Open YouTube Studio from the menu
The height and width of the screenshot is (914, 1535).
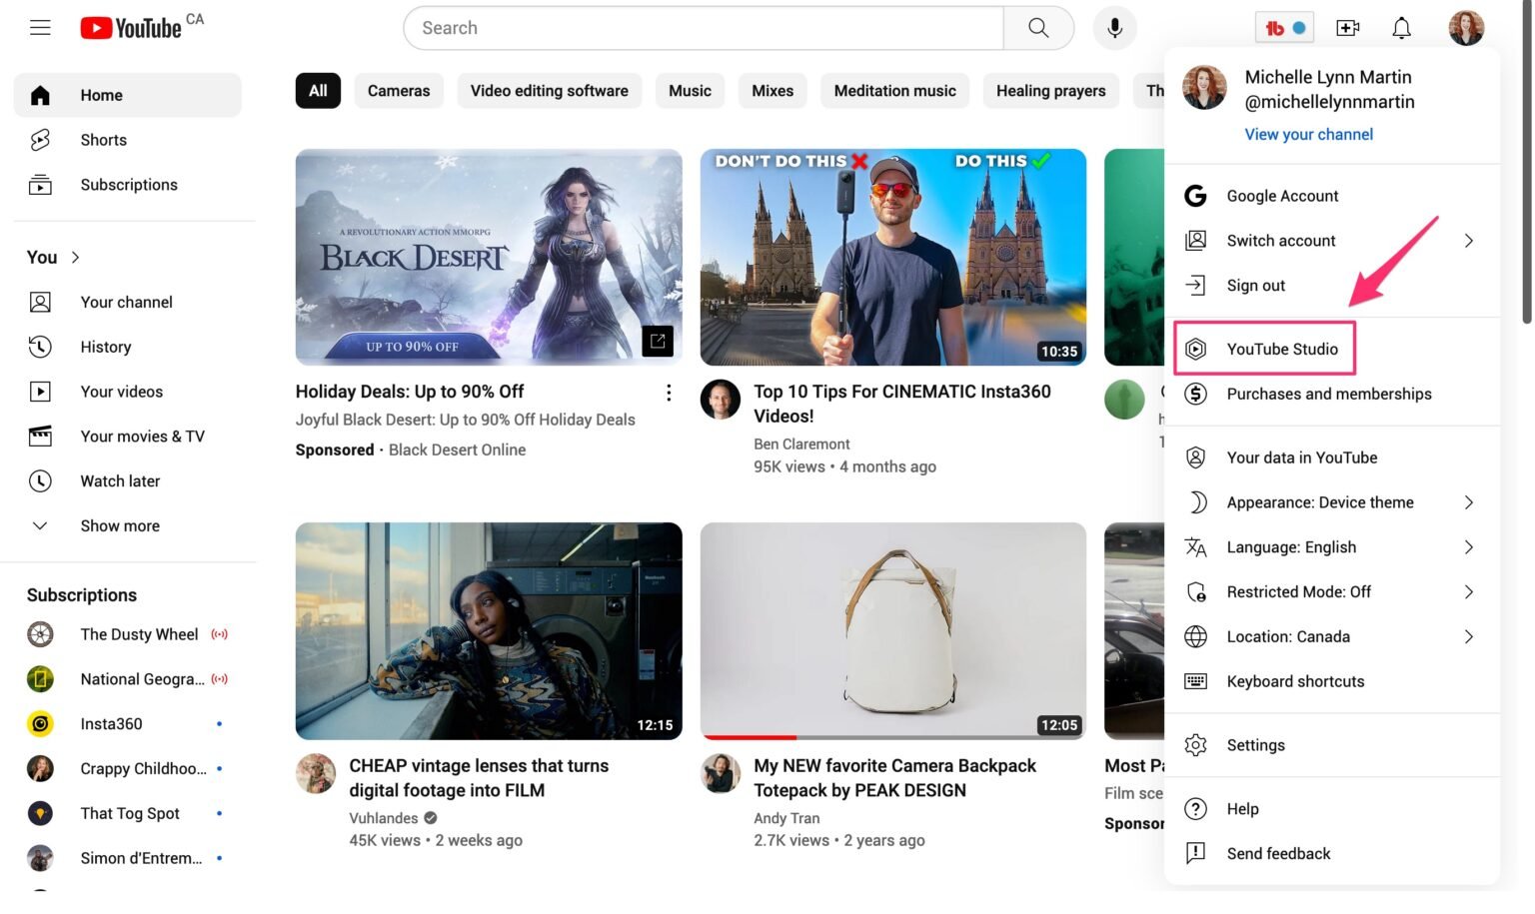pos(1282,349)
